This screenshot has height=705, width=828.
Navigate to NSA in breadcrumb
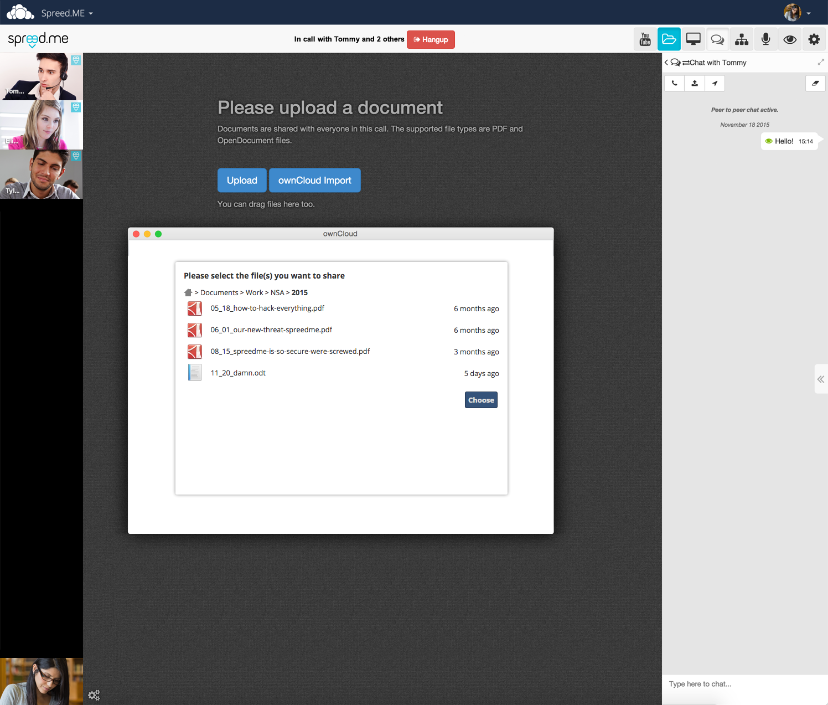click(x=277, y=292)
